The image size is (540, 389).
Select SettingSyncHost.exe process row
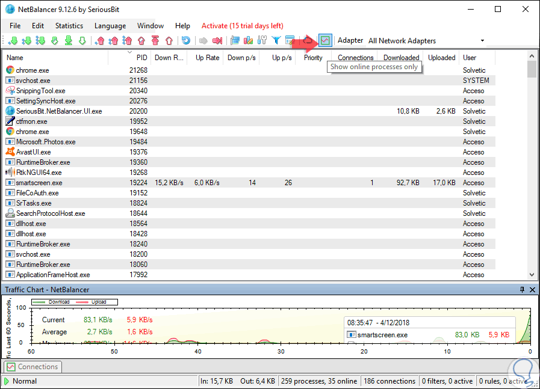coord(250,101)
